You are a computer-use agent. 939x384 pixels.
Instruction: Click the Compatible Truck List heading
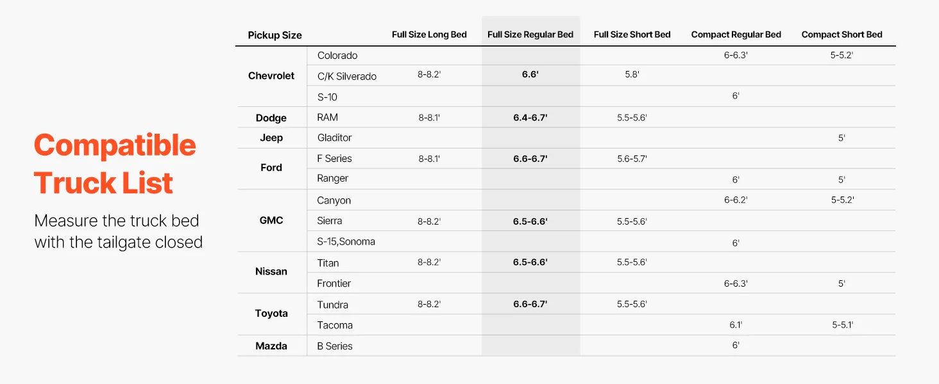click(115, 164)
